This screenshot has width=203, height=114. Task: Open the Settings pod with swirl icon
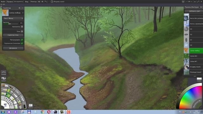pos(3,79)
